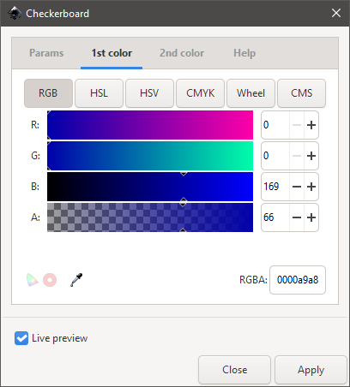Click the R: channel label
Viewport: 350px width, 387px height.
pyautogui.click(x=35, y=125)
